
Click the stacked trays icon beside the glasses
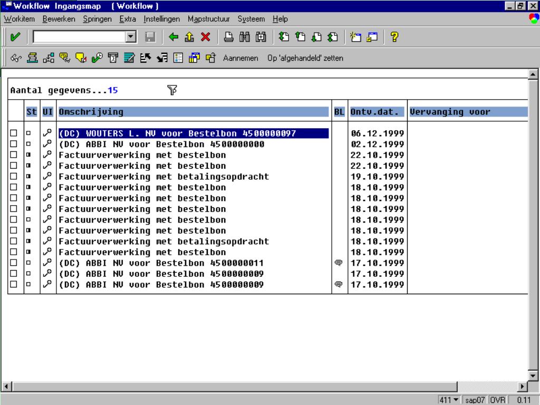tap(32, 58)
